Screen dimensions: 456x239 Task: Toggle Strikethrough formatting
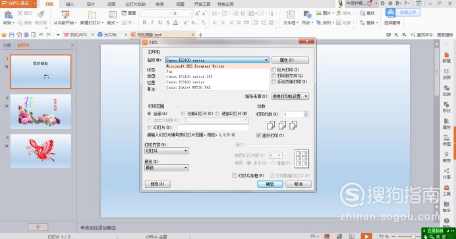168,22
